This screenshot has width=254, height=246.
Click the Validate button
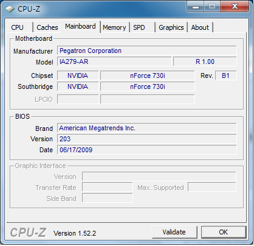click(x=174, y=232)
